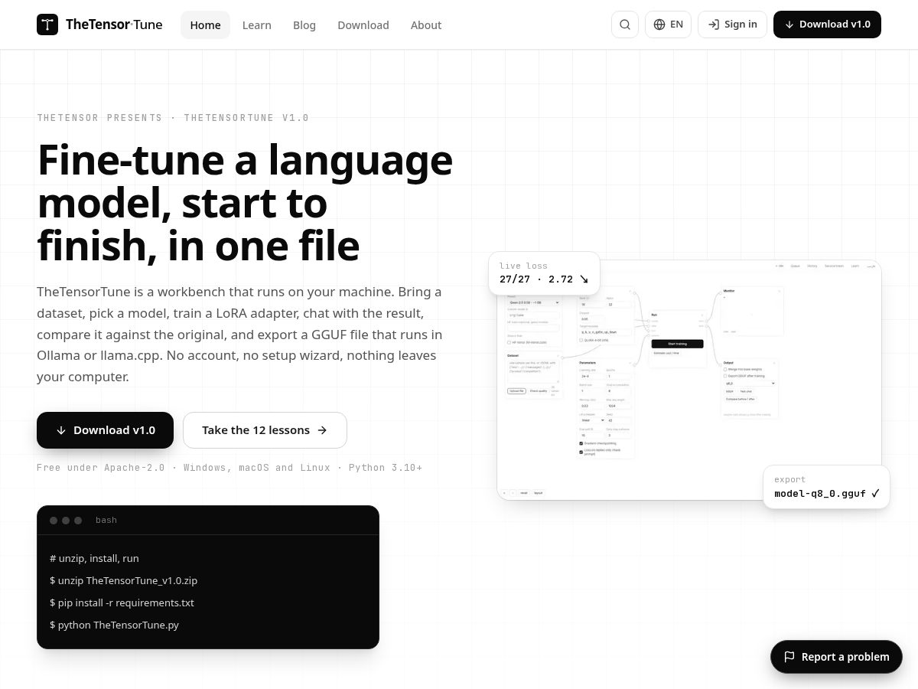Click the live loss 27/27 card
Screen dimensions: 918x689
(544, 273)
